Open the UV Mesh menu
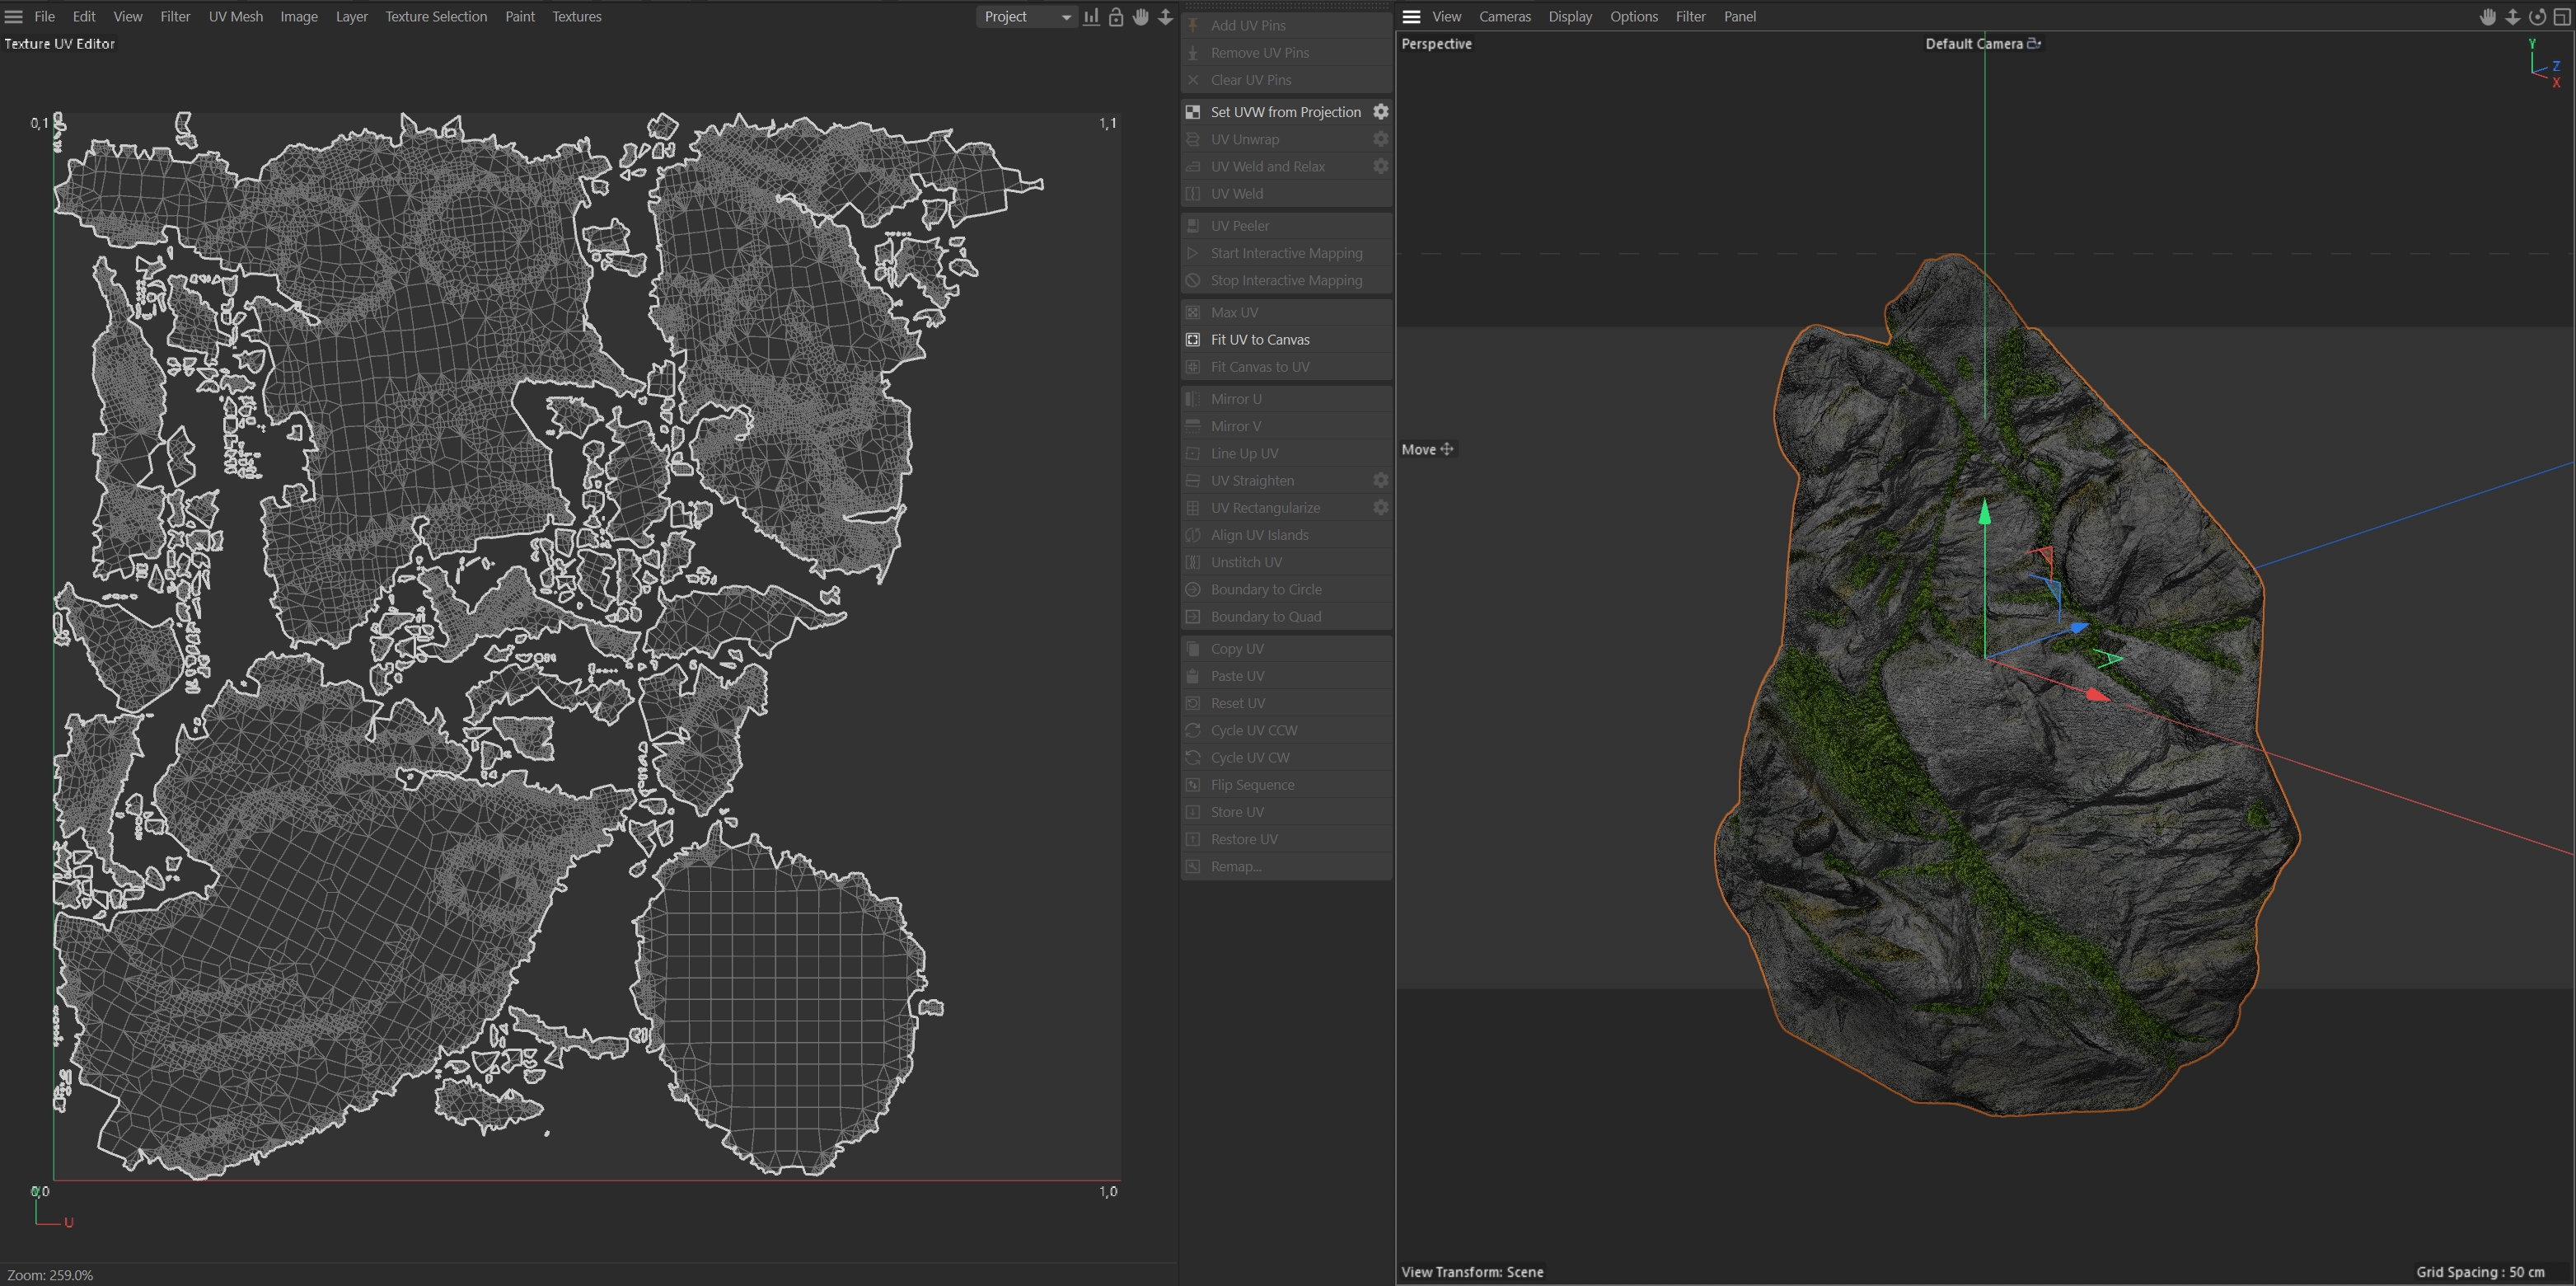Screen dimensions: 2576x1286 tap(235, 17)
